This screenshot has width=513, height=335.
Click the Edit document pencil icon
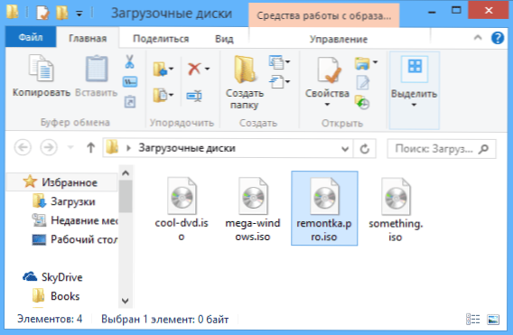[x=362, y=83]
